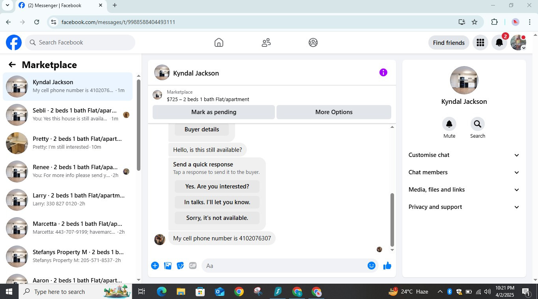Open browser extensions puzzle icon

click(x=494, y=22)
